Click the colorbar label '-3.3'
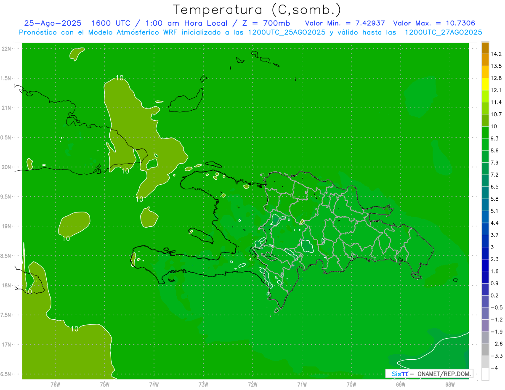 pos(497,356)
